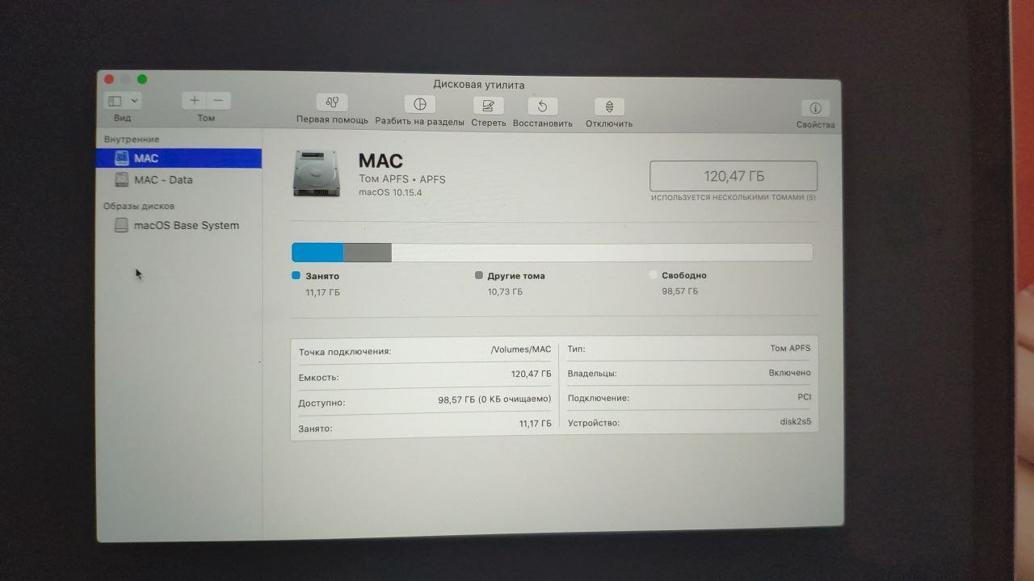Open the Info (Свойства) button
Viewport: 1034px width, 581px height.
[815, 108]
